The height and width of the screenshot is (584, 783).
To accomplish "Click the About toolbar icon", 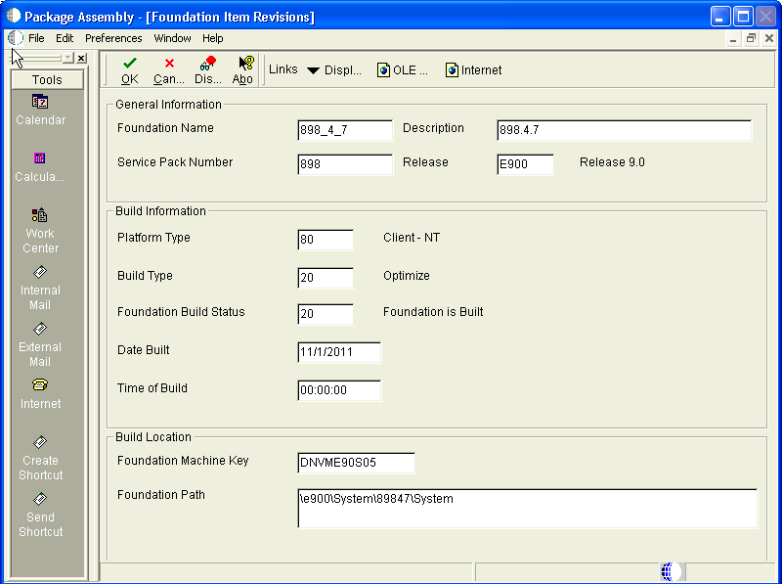I will coord(246,63).
